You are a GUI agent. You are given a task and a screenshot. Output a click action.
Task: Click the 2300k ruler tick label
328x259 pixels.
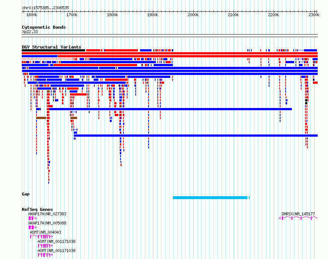(x=314, y=15)
